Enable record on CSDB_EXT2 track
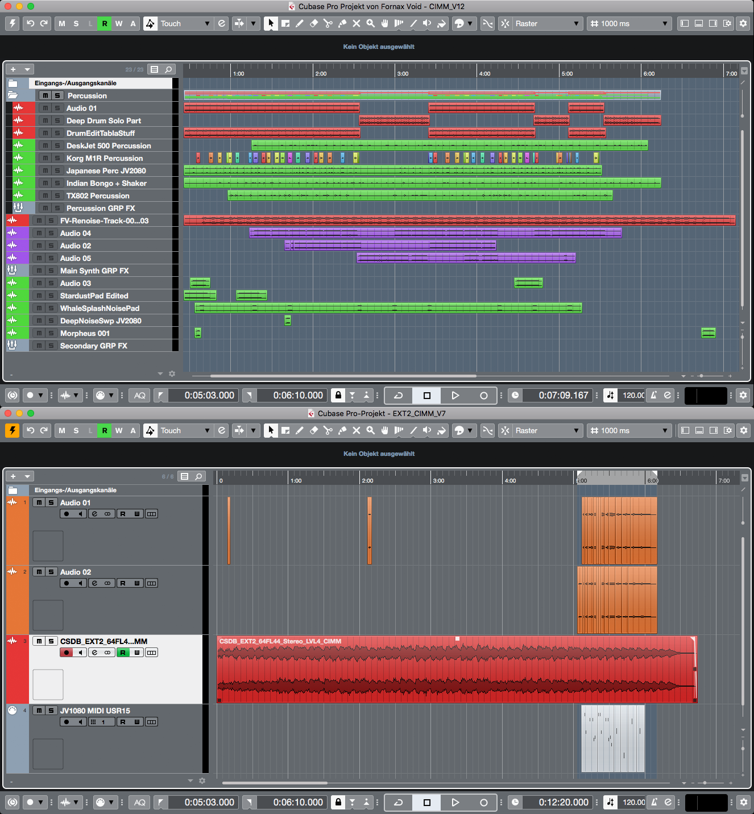 point(67,653)
